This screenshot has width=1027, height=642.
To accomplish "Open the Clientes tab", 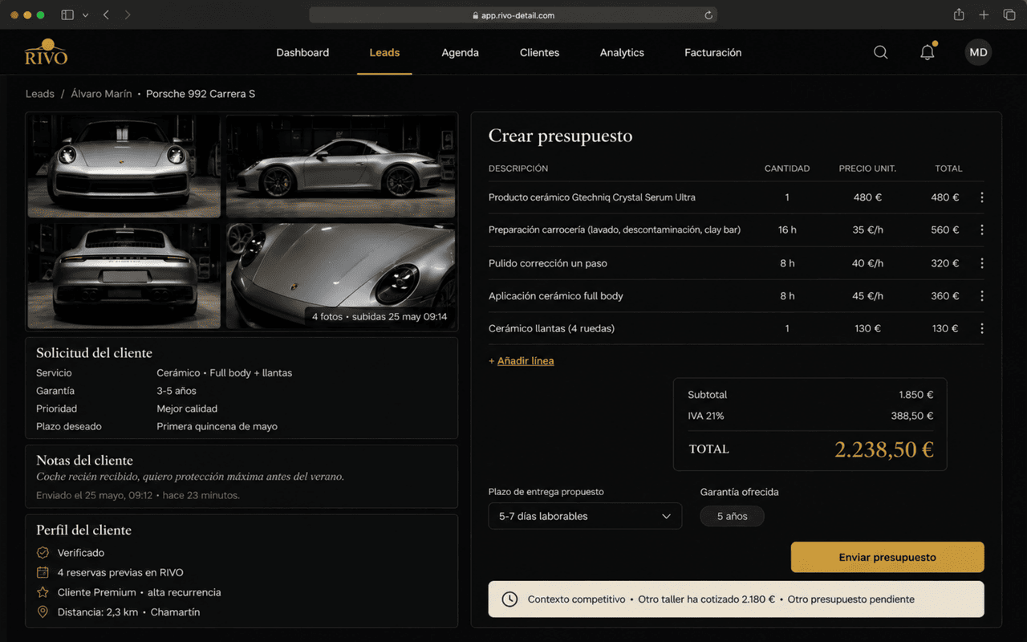I will click(x=539, y=52).
